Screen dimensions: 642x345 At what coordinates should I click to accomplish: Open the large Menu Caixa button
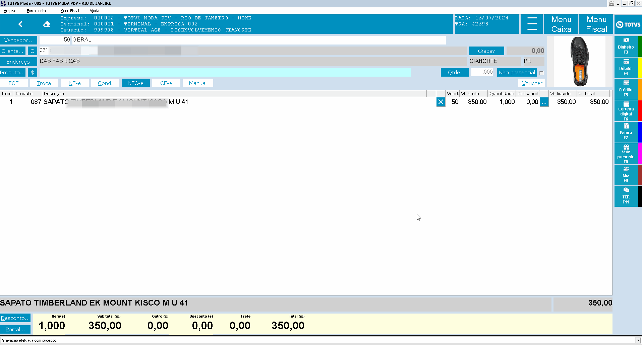[561, 24]
